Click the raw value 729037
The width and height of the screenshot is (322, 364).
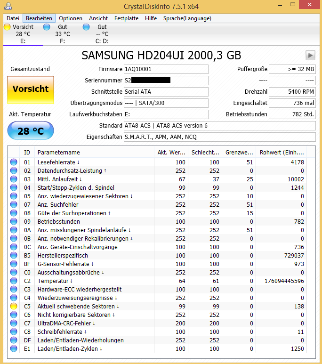click(294, 255)
